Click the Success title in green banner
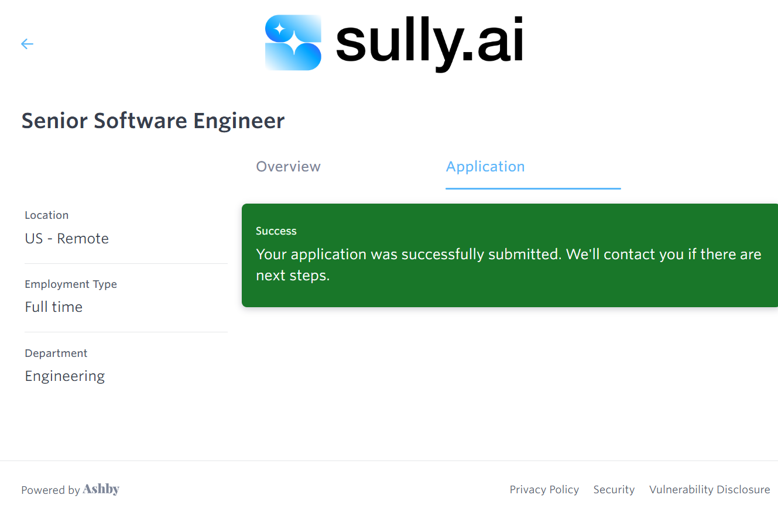Screen dimensions: 778x519 (x=276, y=231)
